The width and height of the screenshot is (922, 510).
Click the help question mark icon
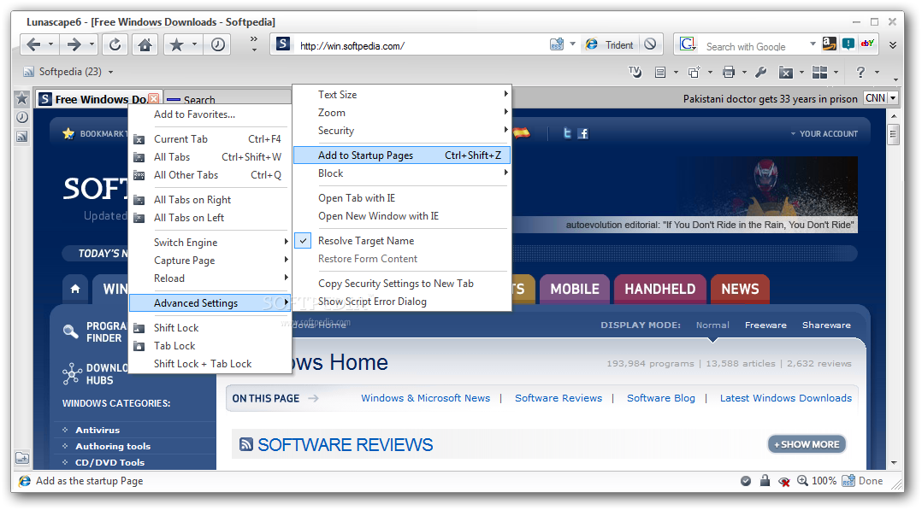[860, 73]
